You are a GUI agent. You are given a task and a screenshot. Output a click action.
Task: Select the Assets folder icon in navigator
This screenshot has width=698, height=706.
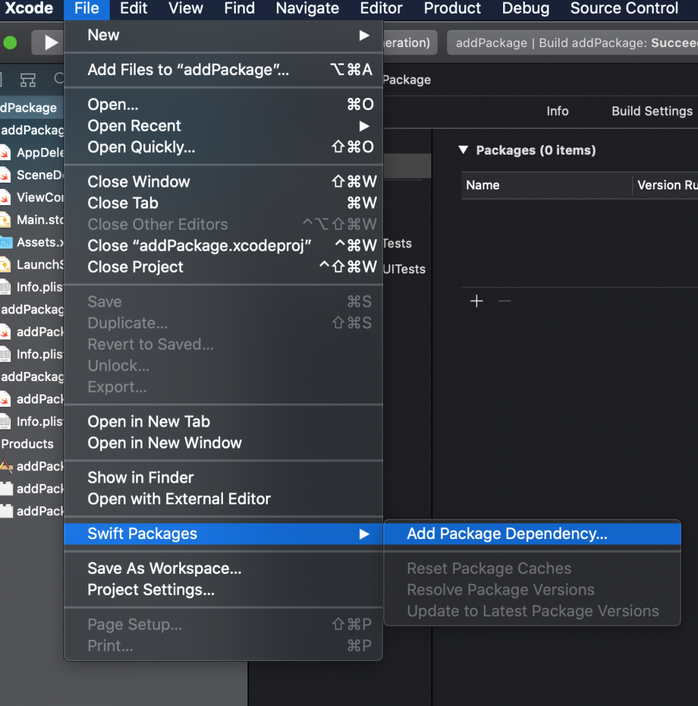tap(6, 242)
